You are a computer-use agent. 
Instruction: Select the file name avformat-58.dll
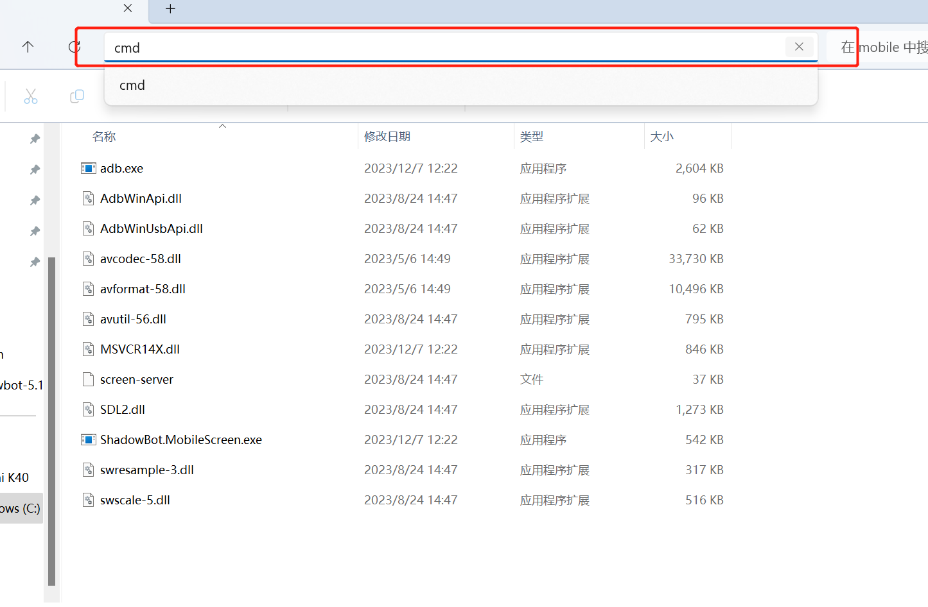click(143, 289)
